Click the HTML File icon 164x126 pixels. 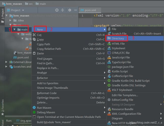pyautogui.click(x=109, y=44)
